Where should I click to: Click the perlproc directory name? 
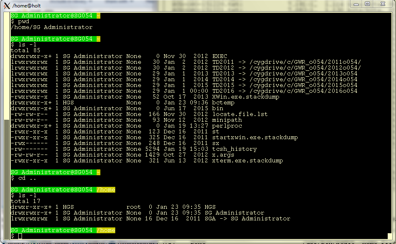[227, 126]
